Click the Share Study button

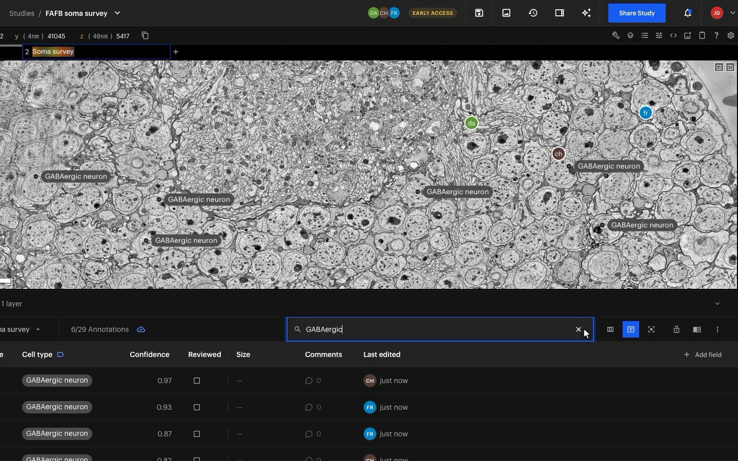637,13
